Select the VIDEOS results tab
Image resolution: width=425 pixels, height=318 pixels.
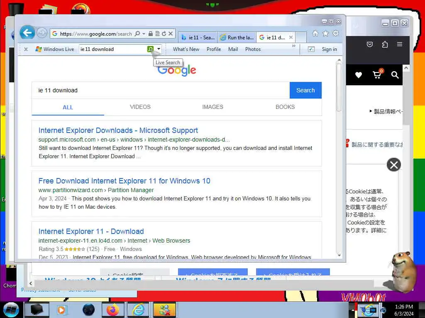coord(140,107)
